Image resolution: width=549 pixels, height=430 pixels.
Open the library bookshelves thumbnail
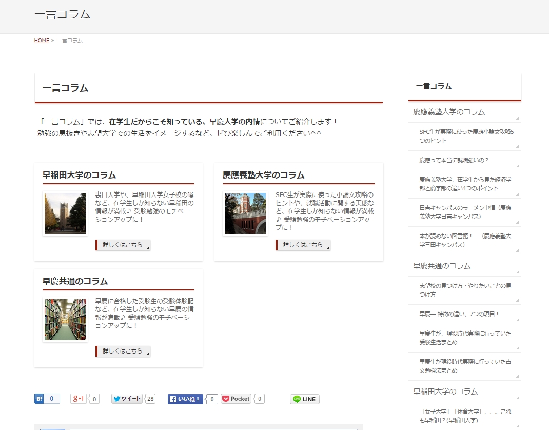click(65, 320)
